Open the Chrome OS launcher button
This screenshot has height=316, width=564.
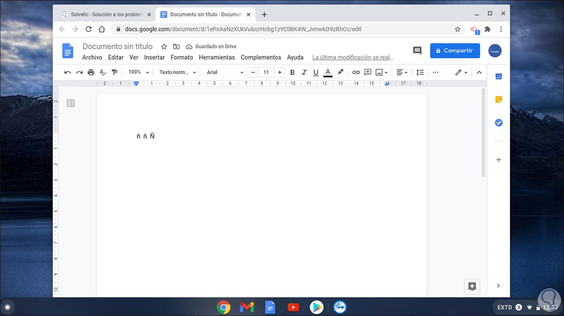[x=7, y=308]
